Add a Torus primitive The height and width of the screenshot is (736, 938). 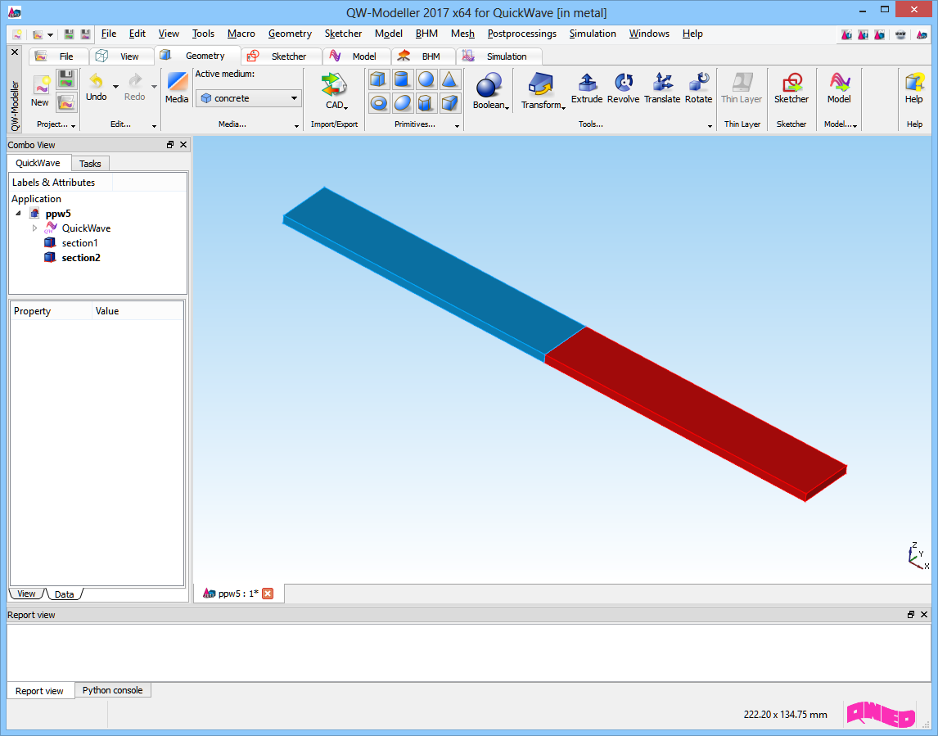378,103
